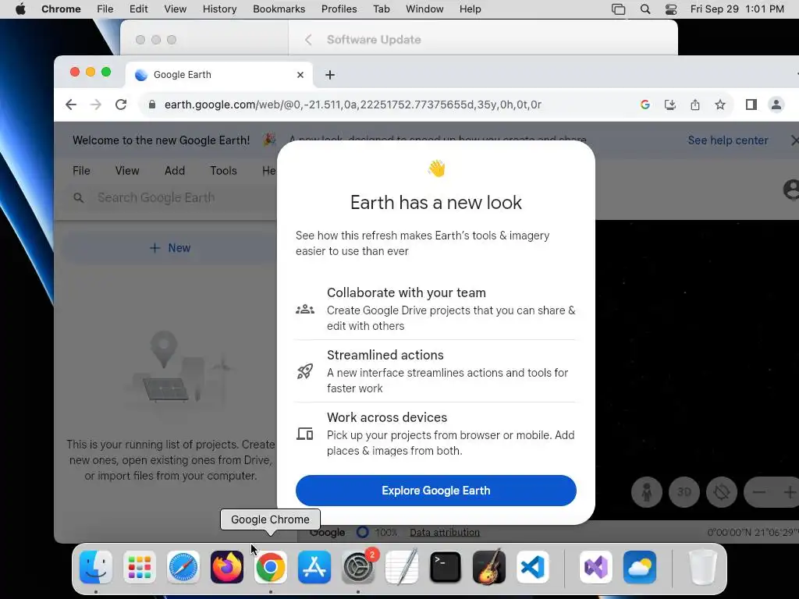Click the Search Google Earth field
Viewport: 799px width, 599px height.
[x=173, y=197]
